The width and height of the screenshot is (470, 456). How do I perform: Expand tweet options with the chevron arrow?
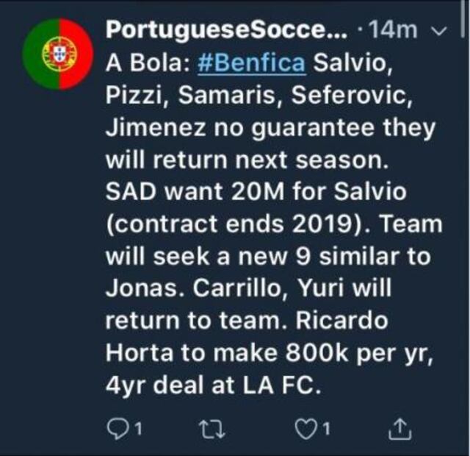(441, 31)
